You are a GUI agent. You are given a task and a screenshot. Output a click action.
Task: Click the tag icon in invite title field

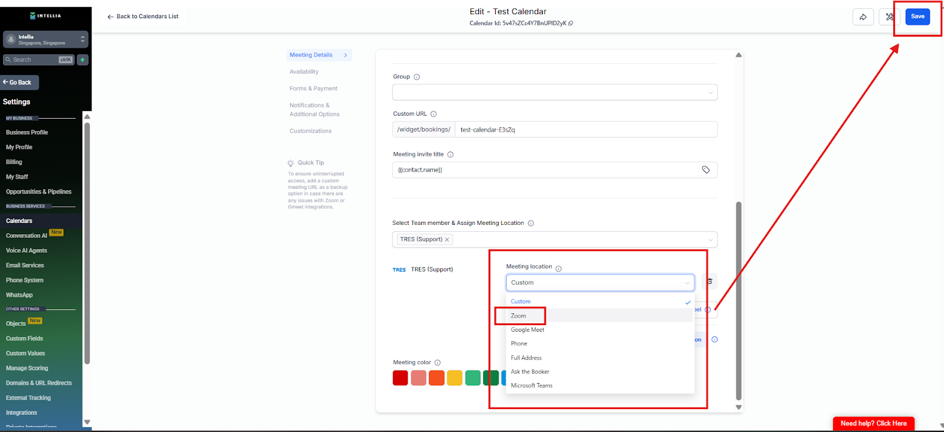tap(706, 170)
